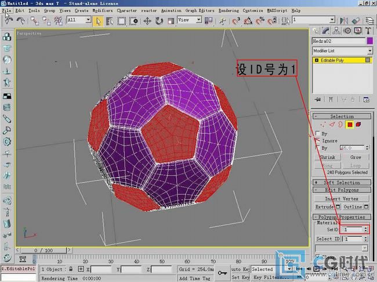The width and height of the screenshot is (377, 282).
Task: Click the Grow selection button
Action: pyautogui.click(x=356, y=157)
